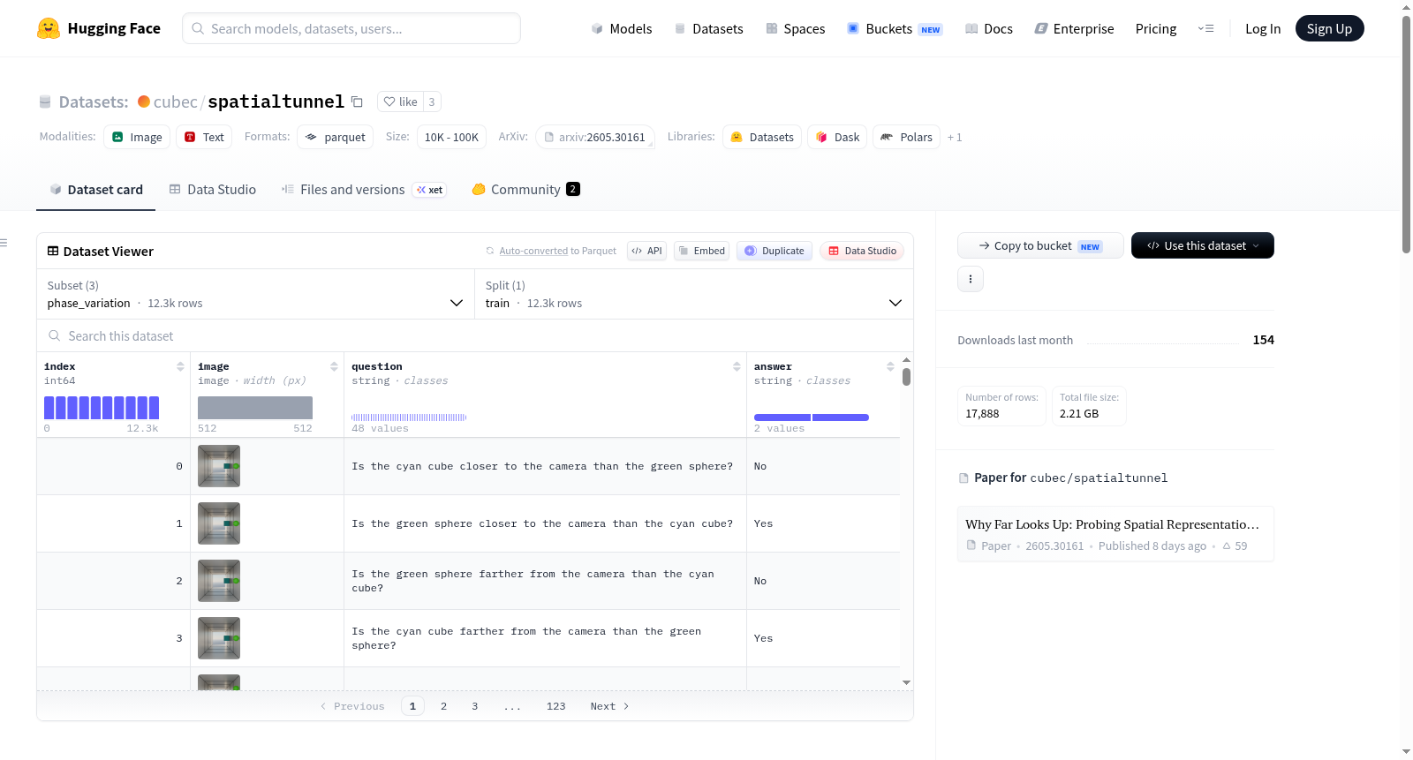Copy dataset name with the copy icon

(357, 102)
